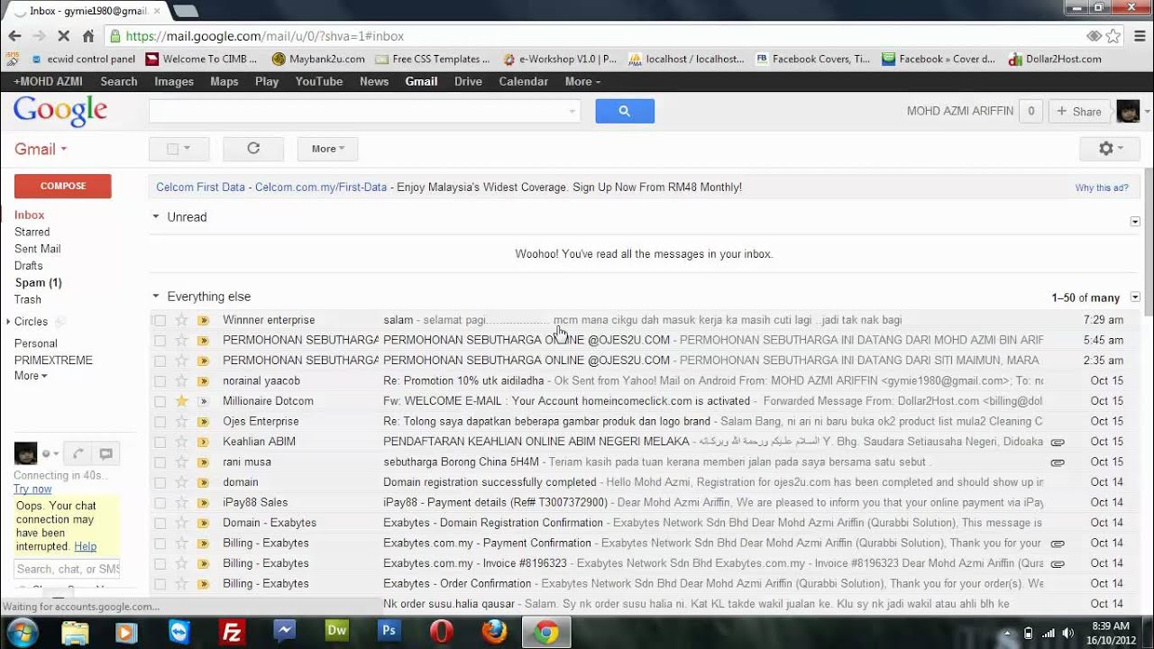This screenshot has width=1154, height=649.
Task: Open Maps from the Google bar
Action: pos(224,81)
